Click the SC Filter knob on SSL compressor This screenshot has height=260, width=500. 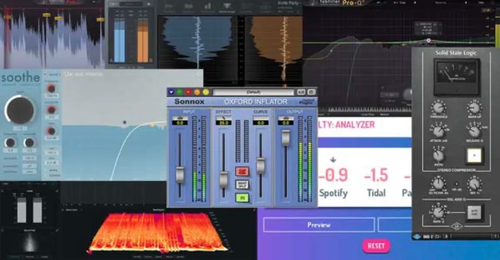point(439,184)
